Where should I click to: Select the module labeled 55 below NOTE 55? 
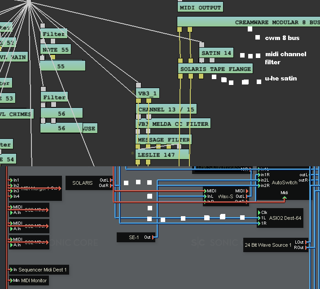[x=63, y=66]
